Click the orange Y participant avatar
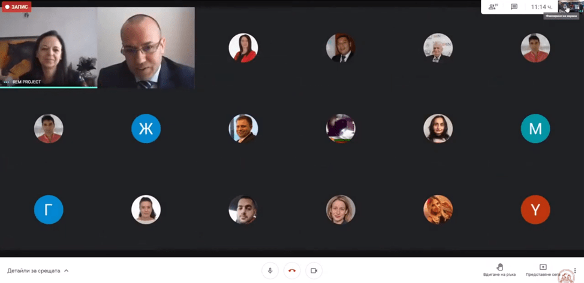The width and height of the screenshot is (584, 283). pos(535,210)
